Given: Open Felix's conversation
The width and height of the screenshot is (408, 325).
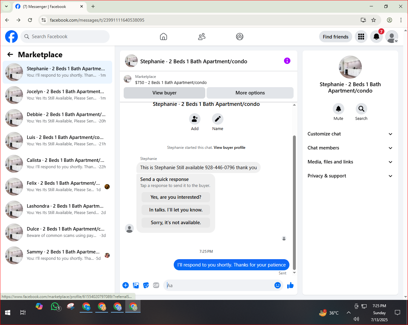Looking at the screenshot, I should pos(57,187).
